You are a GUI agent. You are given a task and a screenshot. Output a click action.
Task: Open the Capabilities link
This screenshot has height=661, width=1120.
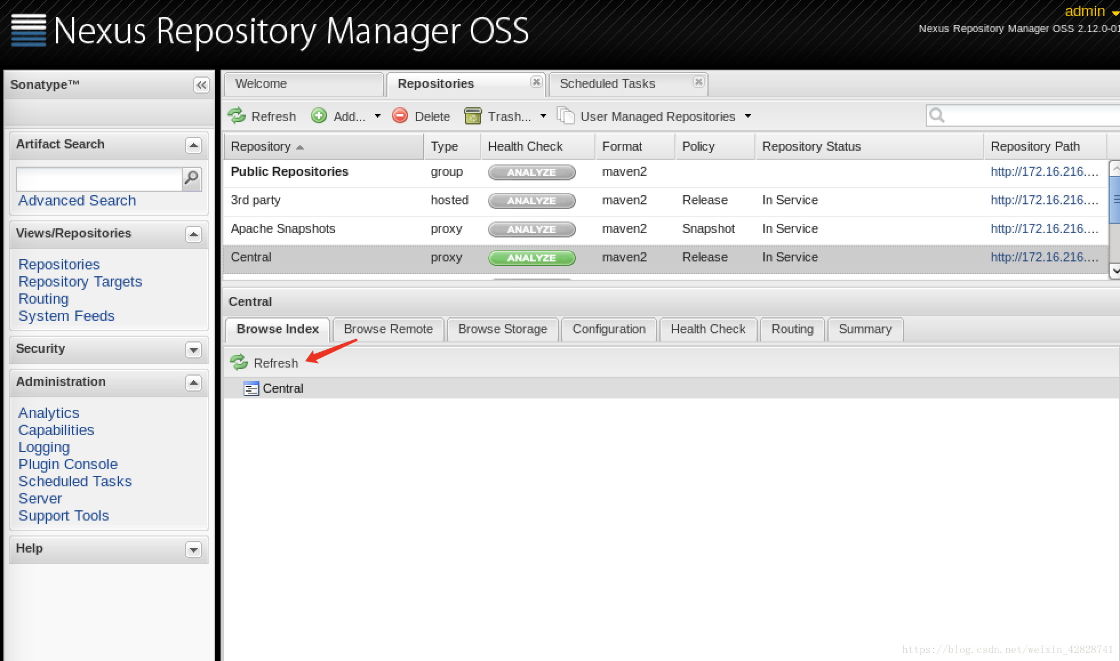click(x=56, y=430)
